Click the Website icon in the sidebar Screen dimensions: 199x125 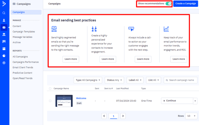click(x=4, y=49)
